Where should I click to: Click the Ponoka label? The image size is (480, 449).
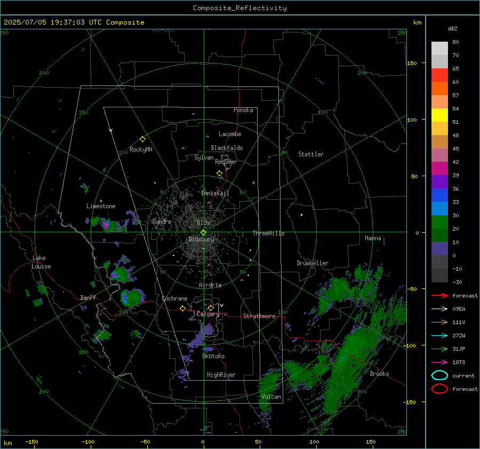click(x=243, y=111)
